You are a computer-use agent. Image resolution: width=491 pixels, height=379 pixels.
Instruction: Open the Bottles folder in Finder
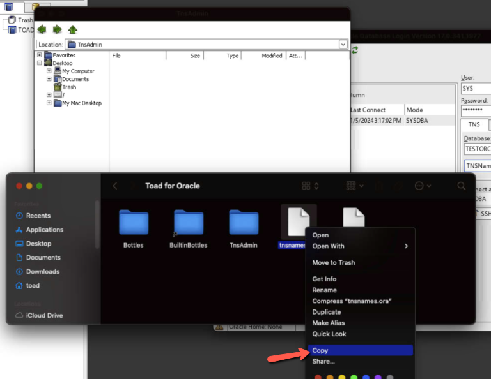click(134, 228)
